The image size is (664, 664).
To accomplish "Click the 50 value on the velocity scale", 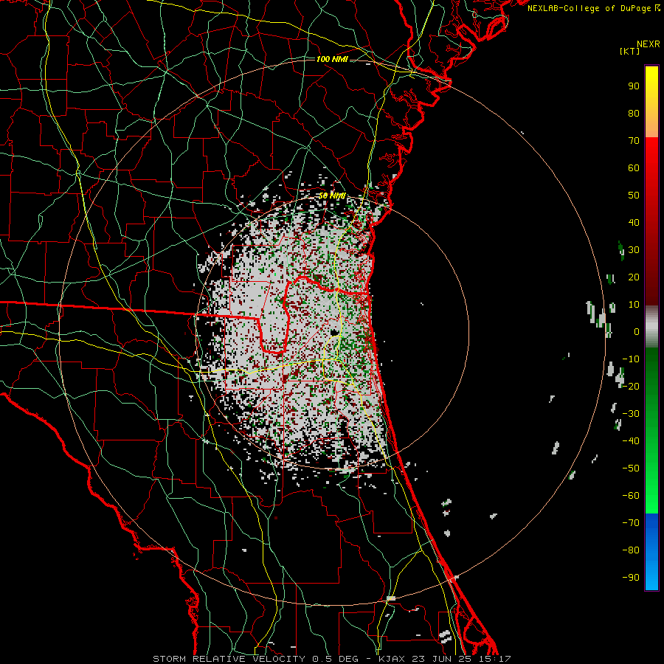I will pos(634,196).
